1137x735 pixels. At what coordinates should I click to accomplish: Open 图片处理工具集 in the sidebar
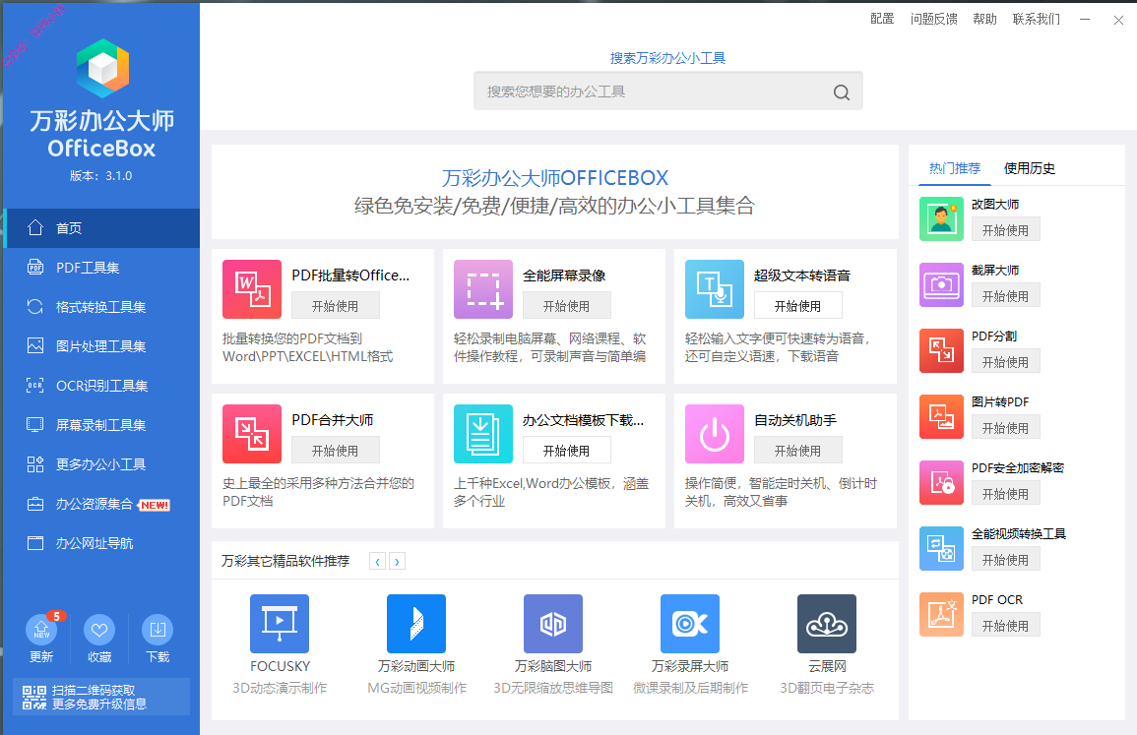[101, 345]
